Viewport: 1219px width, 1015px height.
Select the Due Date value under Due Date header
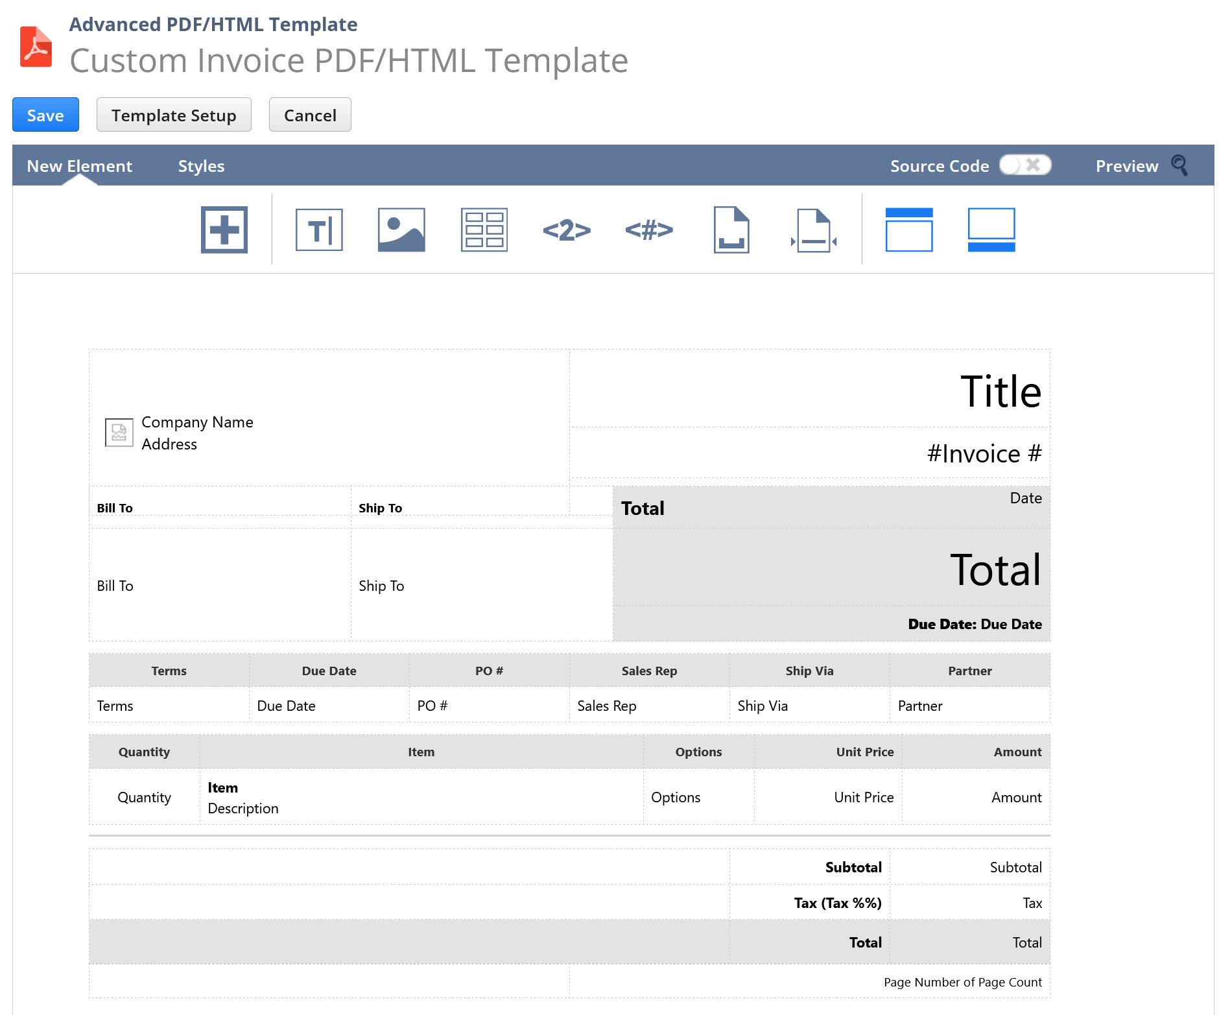pos(329,706)
